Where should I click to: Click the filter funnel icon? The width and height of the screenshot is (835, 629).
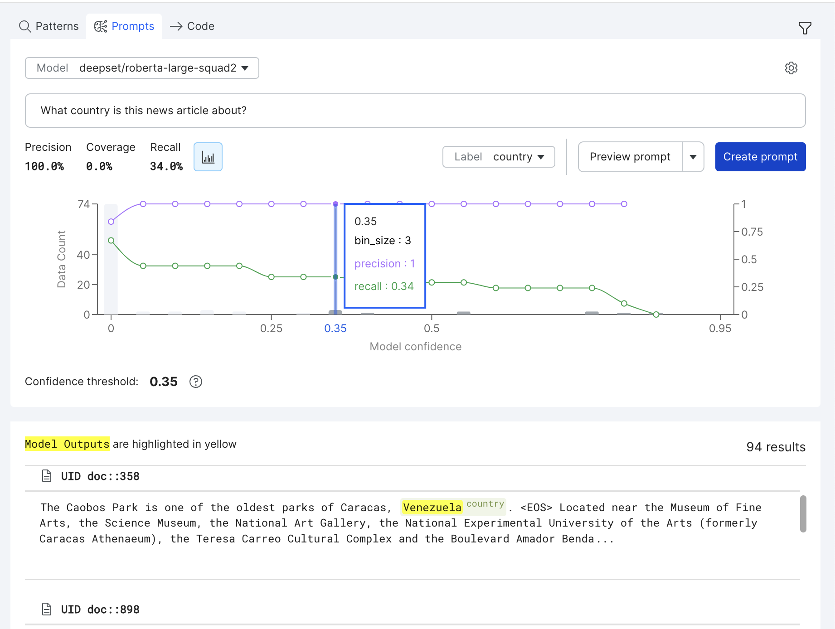coord(805,28)
